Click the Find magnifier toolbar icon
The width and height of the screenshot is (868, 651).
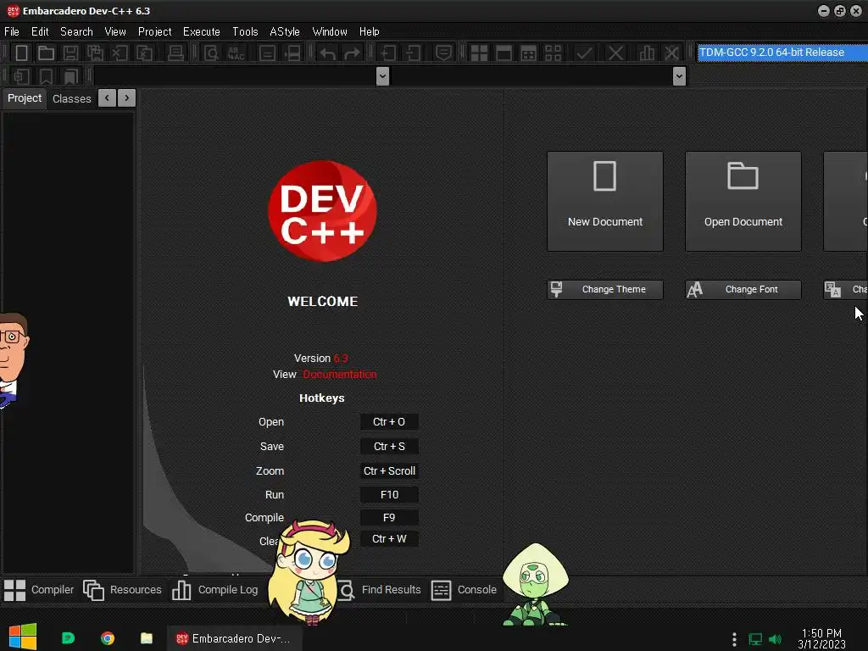coord(211,53)
